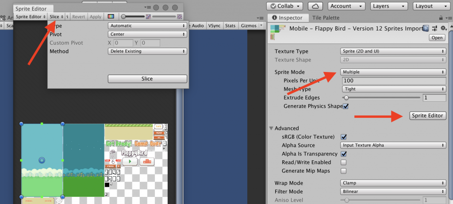The image size is (453, 204).
Task: Click the Sprite Editor button in Inspector
Action: pyautogui.click(x=428, y=115)
